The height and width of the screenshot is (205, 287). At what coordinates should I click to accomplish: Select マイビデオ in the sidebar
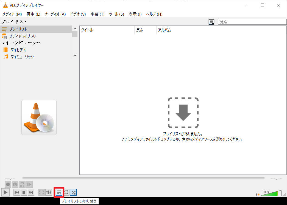point(36,50)
